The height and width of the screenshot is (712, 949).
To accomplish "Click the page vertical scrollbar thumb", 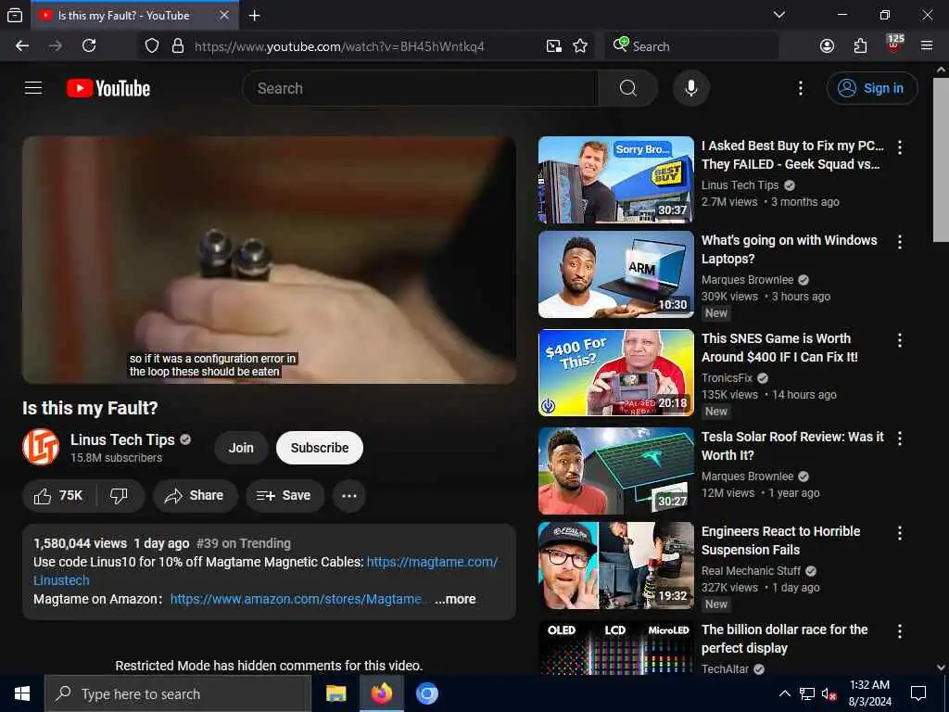I will pyautogui.click(x=941, y=159).
